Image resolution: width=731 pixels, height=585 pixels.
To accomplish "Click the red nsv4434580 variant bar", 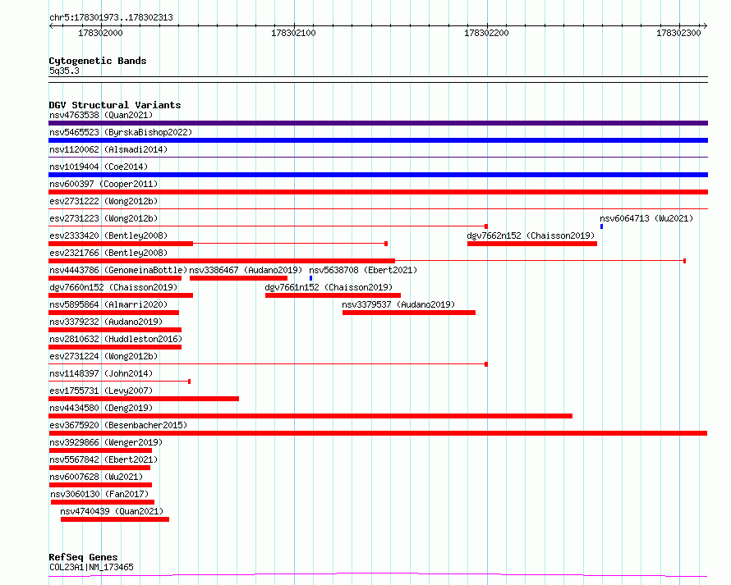I will 310,416.
